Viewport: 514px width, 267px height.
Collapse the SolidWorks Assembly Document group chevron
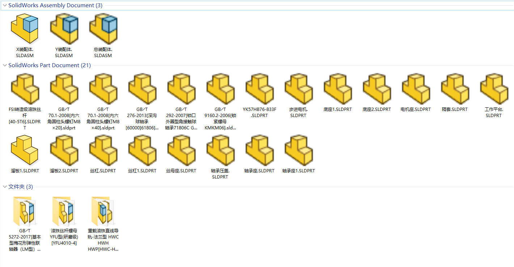(x=5, y=5)
